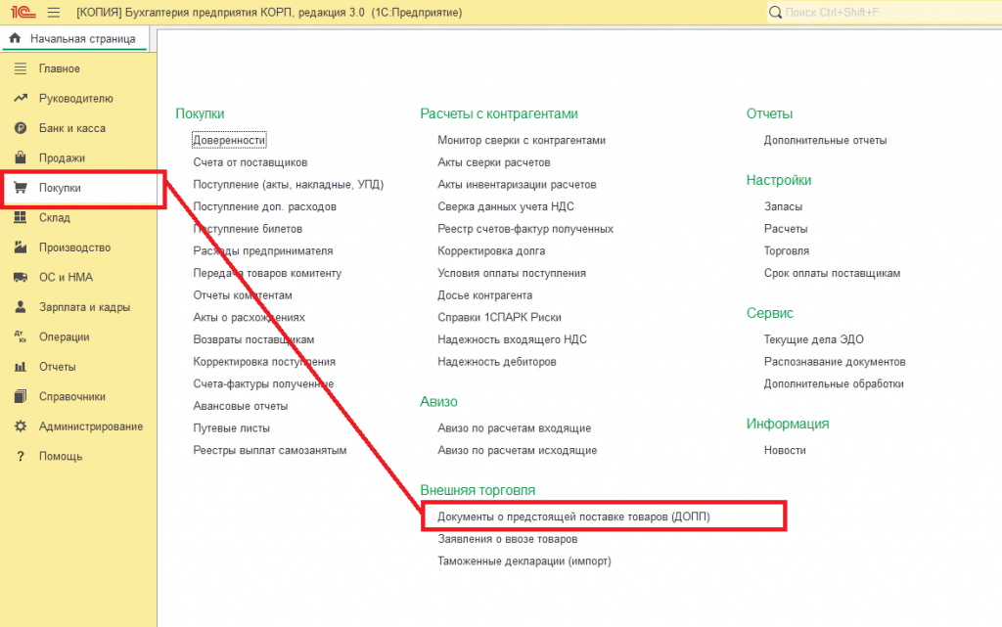
Task: Click the Справочники books icon
Action: point(21,396)
